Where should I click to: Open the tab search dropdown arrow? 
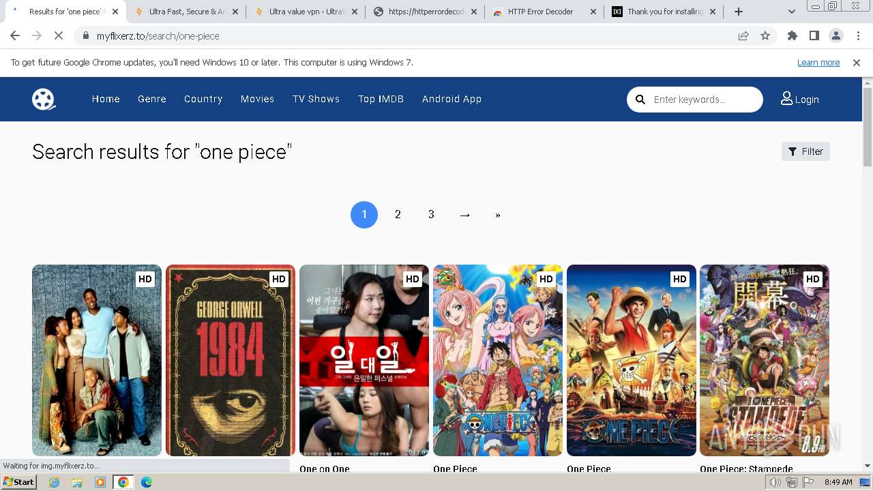point(792,12)
